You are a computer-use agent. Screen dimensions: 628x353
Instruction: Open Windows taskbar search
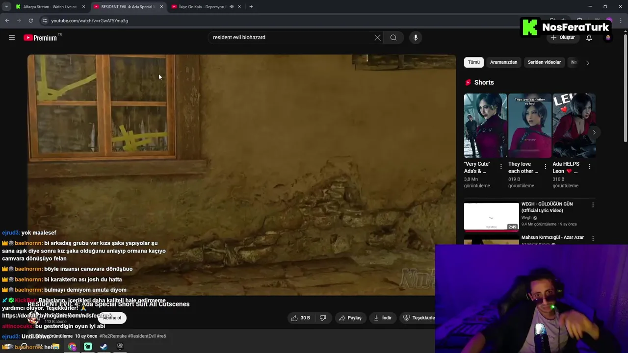[x=24, y=347]
